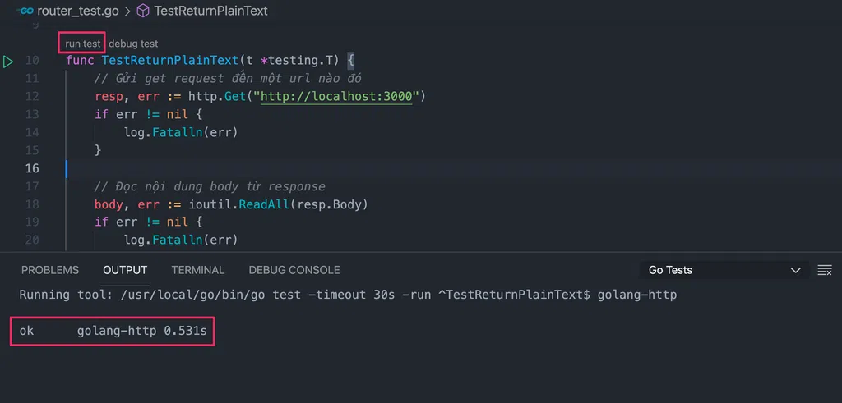Click the green run test gutter arrow
This screenshot has height=403, width=842.
coord(8,61)
